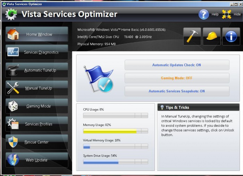Click the gear and list Services Profiles icon
Viewport: 243px width, 176px height.
point(13,124)
